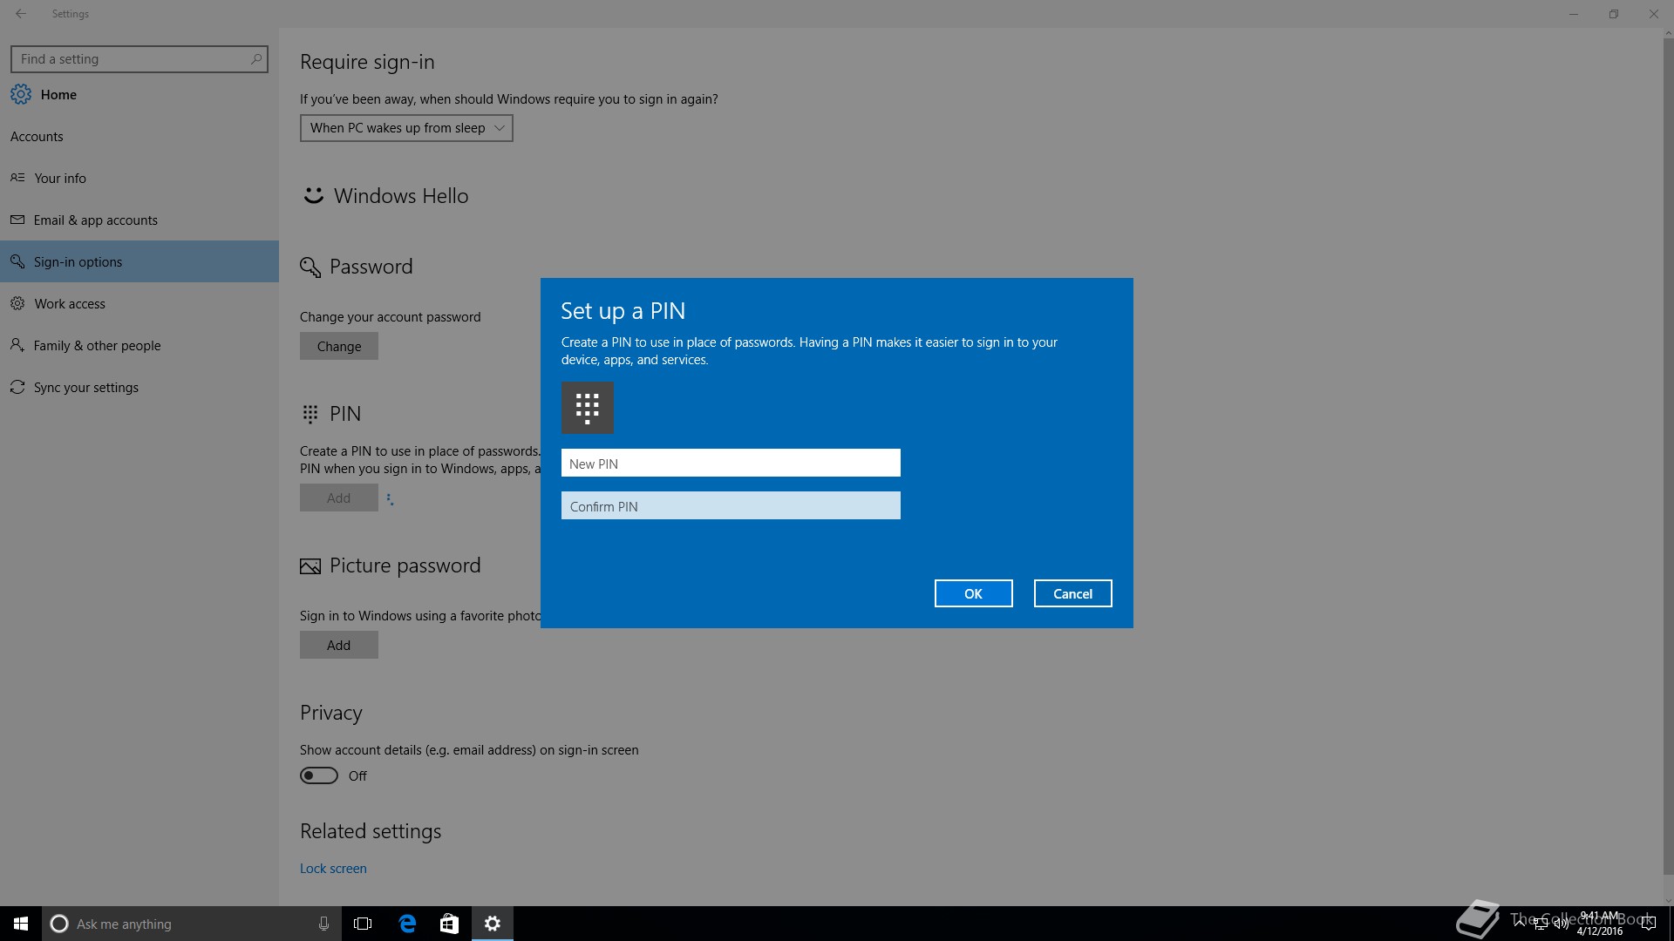This screenshot has width=1674, height=941.
Task: Click the PIN keypad icon in settings page
Action: 310,414
